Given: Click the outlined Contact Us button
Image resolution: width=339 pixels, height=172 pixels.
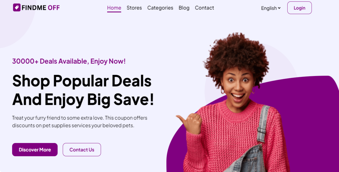Looking at the screenshot, I should [82, 150].
